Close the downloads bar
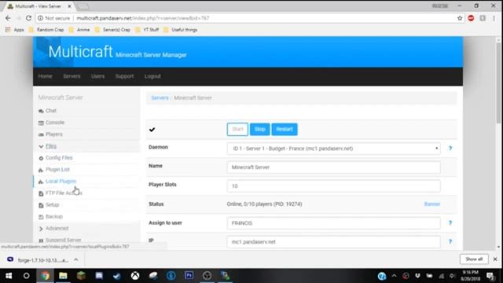503x283 pixels. [x=495, y=259]
